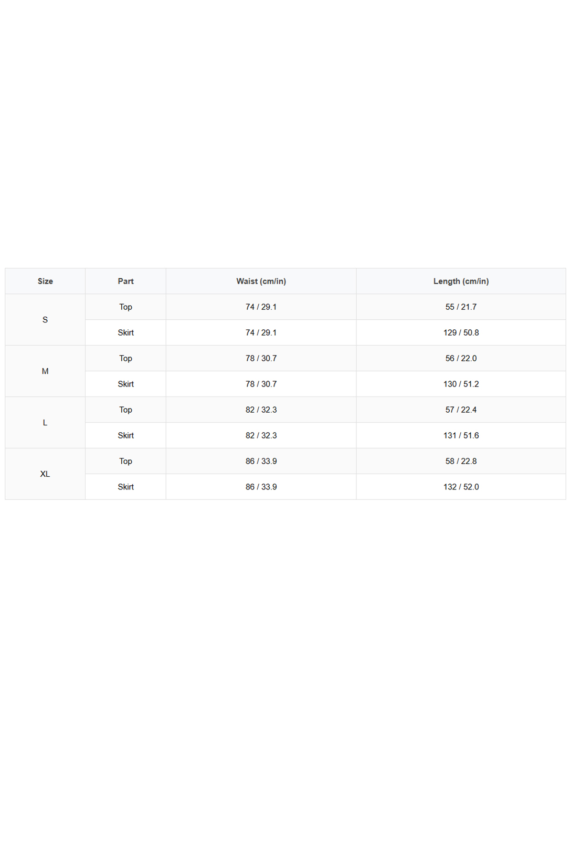Click the Part column header
The image size is (571, 857).
125,281
